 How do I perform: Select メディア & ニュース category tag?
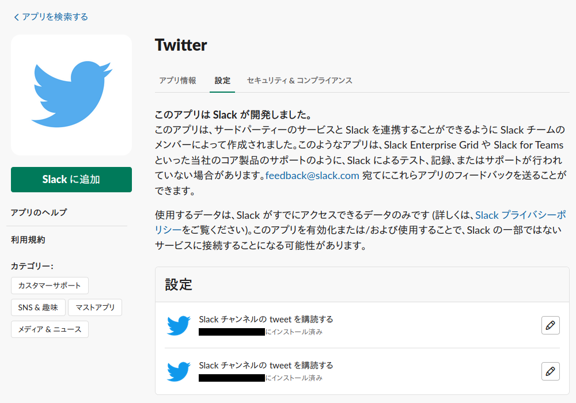50,329
